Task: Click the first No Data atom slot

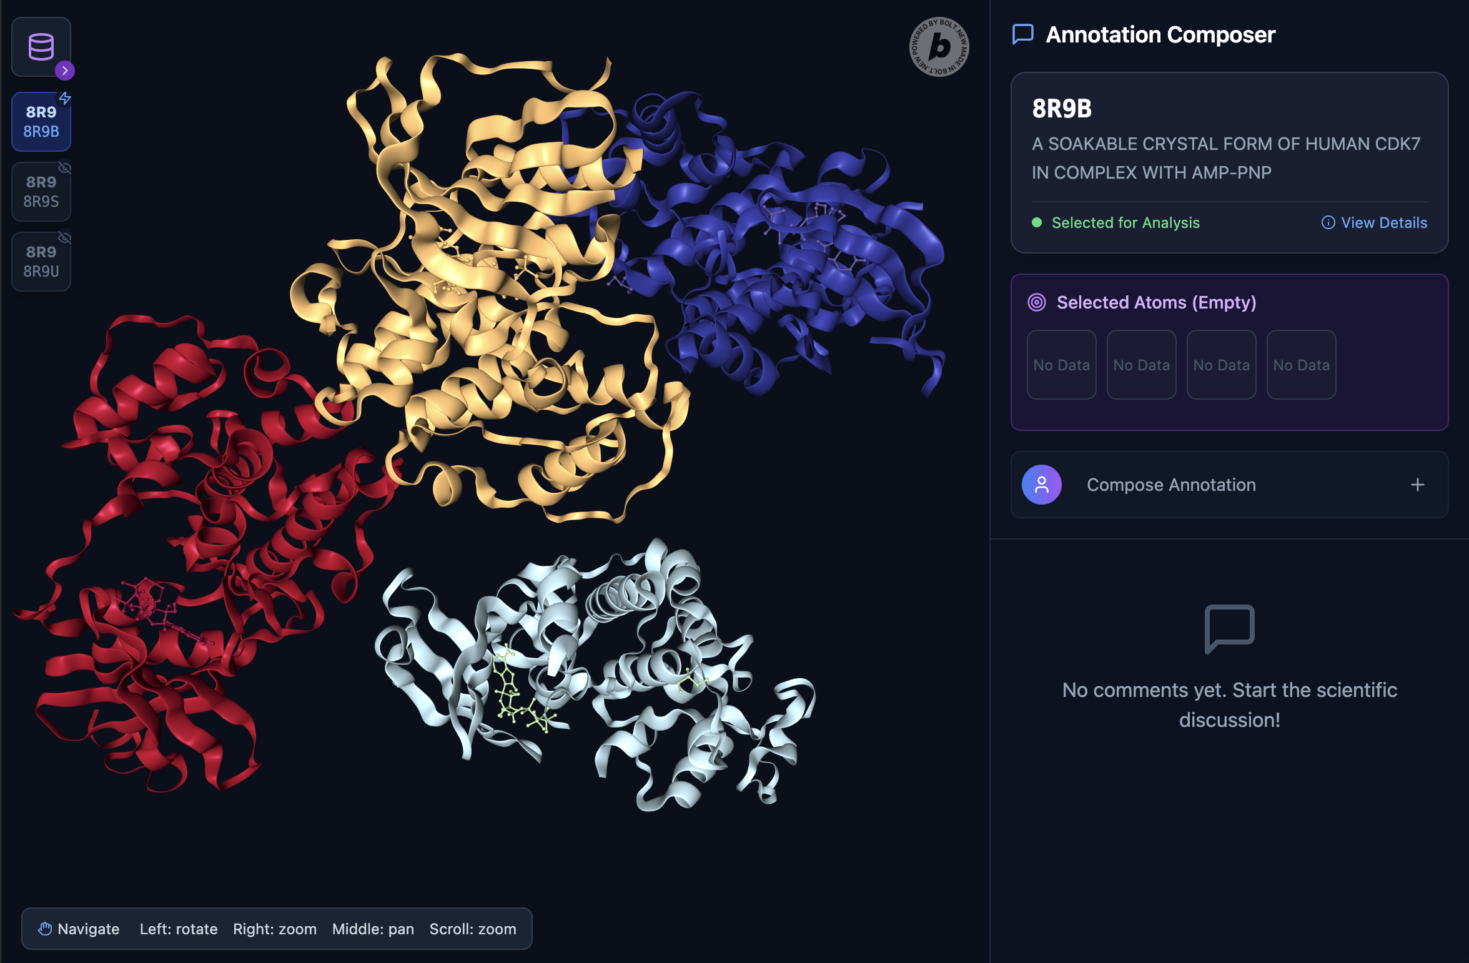Action: click(x=1062, y=365)
